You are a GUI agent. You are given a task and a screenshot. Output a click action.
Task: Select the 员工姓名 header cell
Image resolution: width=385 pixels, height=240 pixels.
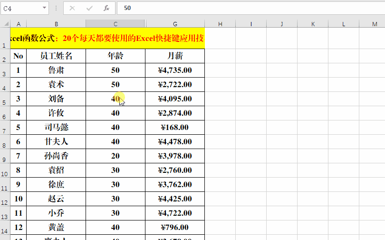56,56
